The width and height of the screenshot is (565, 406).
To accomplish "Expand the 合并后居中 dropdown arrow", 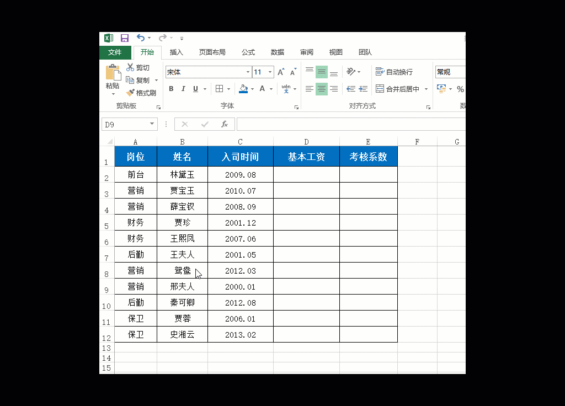I will [426, 89].
